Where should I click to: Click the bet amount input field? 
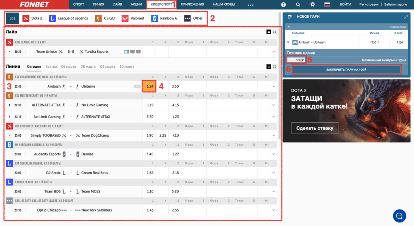click(x=296, y=60)
